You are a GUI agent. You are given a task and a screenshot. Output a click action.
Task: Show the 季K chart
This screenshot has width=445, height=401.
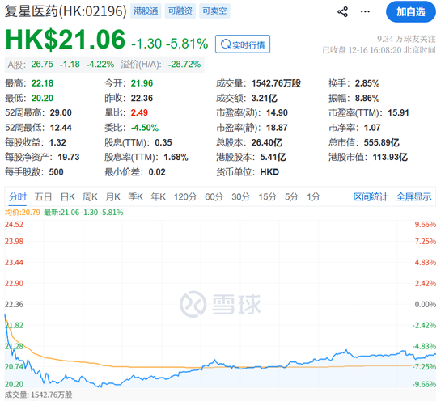point(135,196)
